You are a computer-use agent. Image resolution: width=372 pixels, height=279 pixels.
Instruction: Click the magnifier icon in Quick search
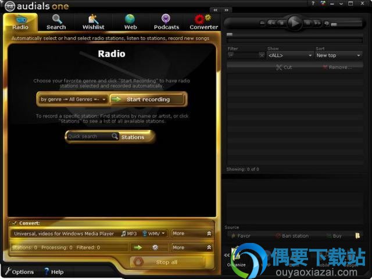[115, 136]
